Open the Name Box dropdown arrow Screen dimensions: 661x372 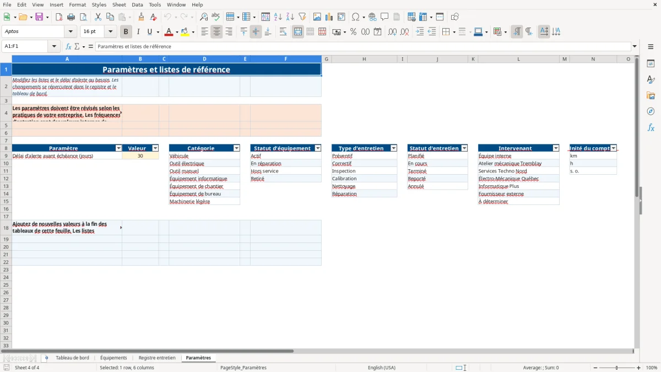(x=54, y=46)
